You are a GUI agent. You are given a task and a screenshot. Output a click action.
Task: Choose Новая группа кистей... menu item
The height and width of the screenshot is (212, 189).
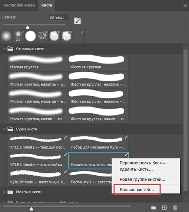coord(142,179)
